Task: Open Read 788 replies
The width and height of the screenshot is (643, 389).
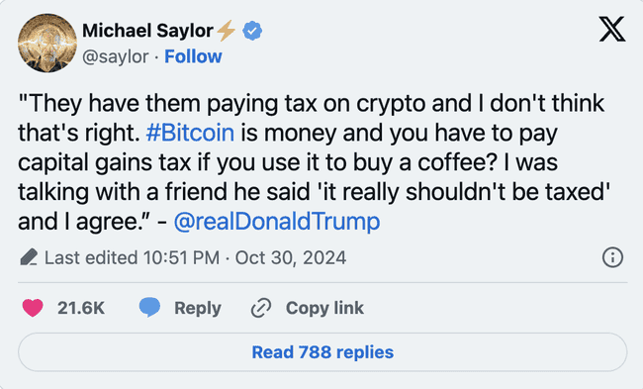Action: pos(322,352)
